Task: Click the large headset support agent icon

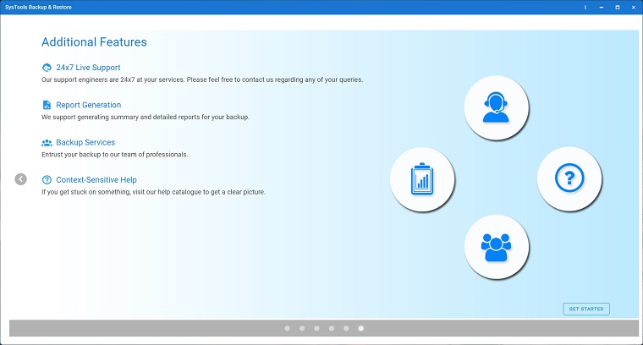Action: [x=496, y=107]
